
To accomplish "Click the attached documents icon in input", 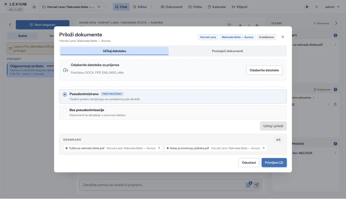I will (x=248, y=185).
